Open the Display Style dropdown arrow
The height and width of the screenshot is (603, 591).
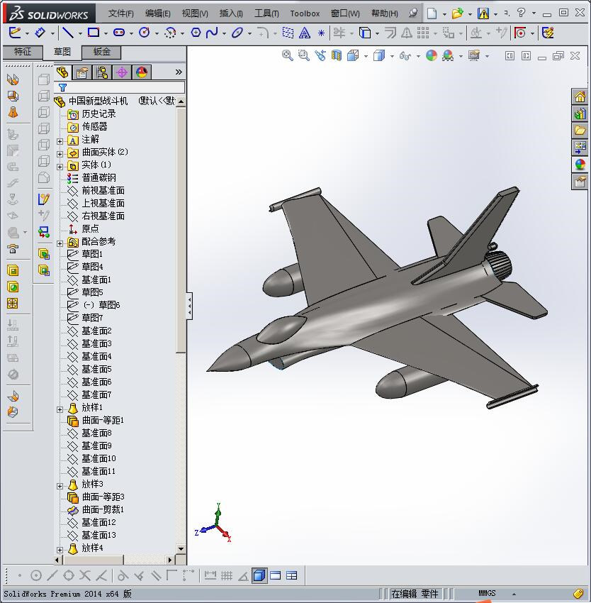click(393, 57)
